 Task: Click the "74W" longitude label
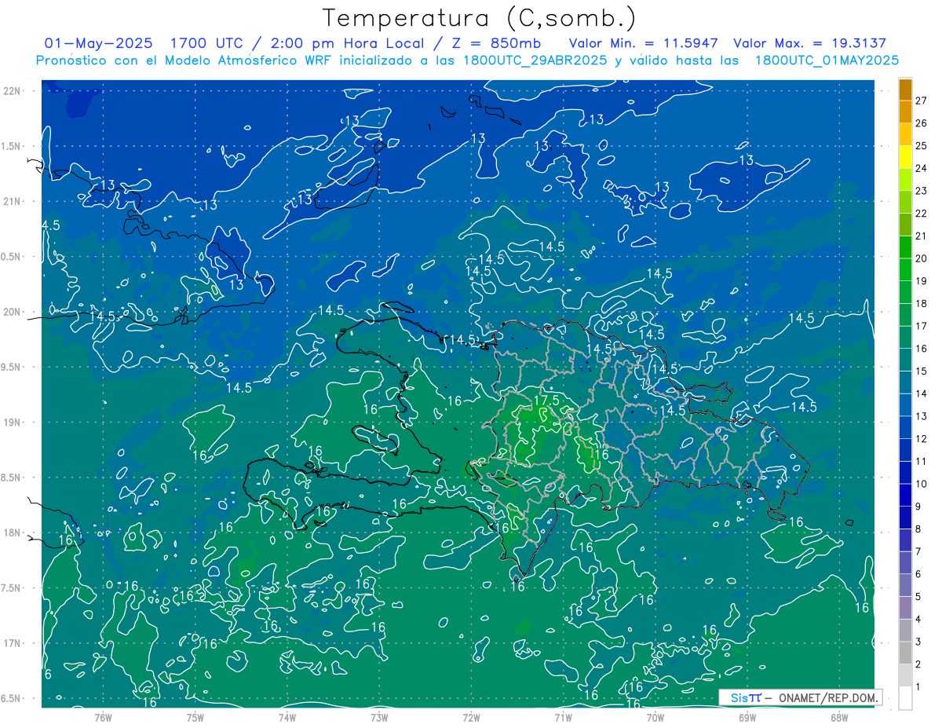tap(287, 717)
